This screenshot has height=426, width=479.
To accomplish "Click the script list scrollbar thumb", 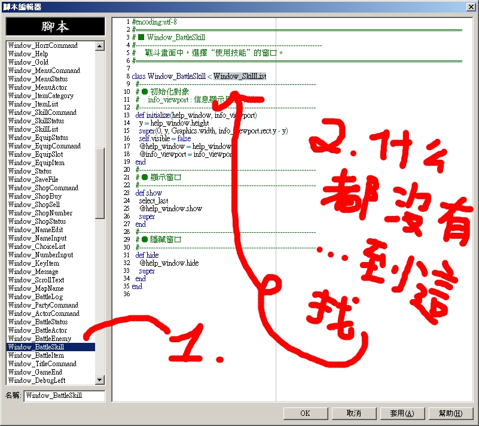I will point(100,183).
